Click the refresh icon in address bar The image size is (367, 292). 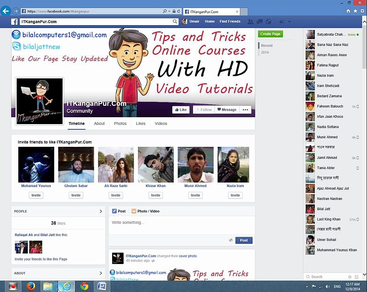178,11
